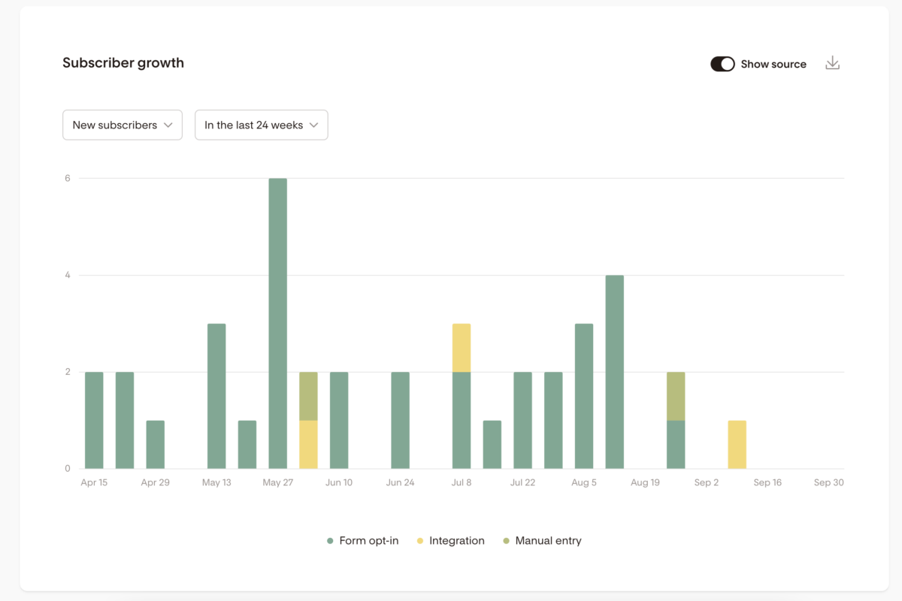The image size is (902, 601).
Task: Click the yellow Integration segment on Jul 8 bar
Action: click(x=462, y=348)
